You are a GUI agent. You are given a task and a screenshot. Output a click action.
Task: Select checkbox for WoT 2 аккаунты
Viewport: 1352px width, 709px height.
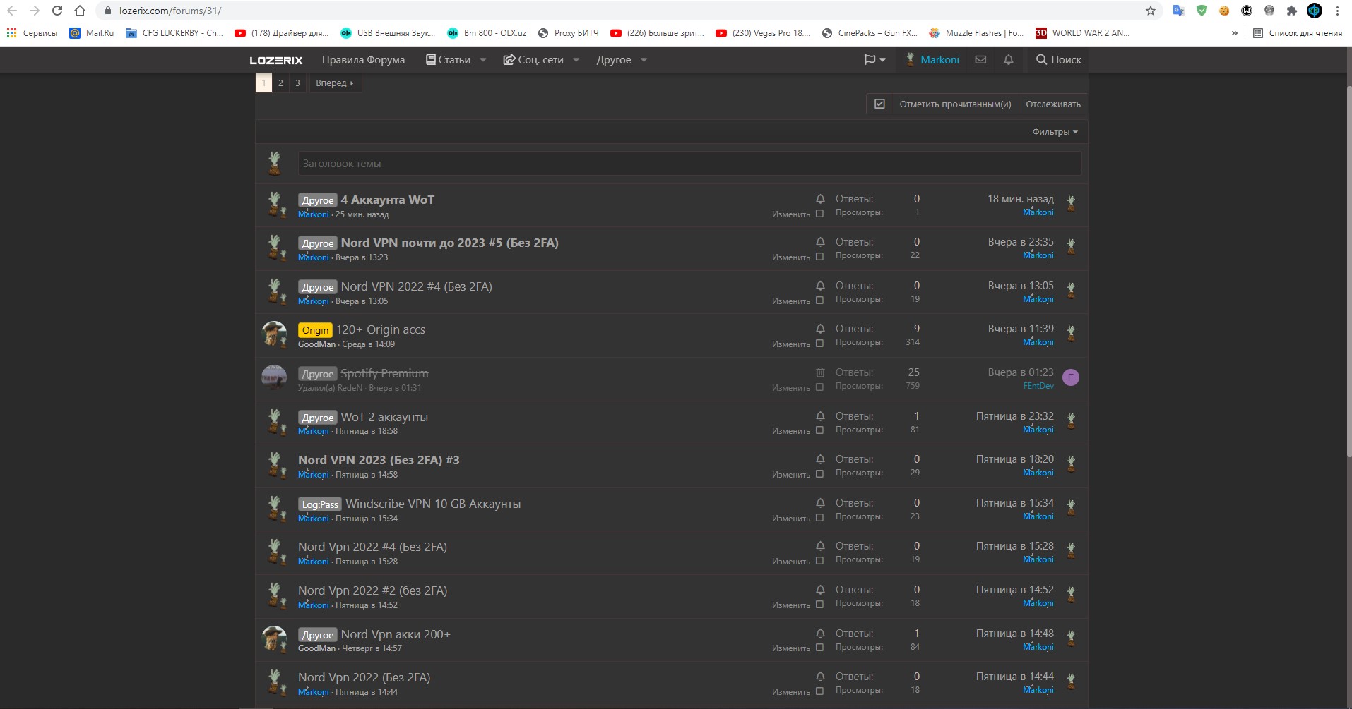click(819, 430)
